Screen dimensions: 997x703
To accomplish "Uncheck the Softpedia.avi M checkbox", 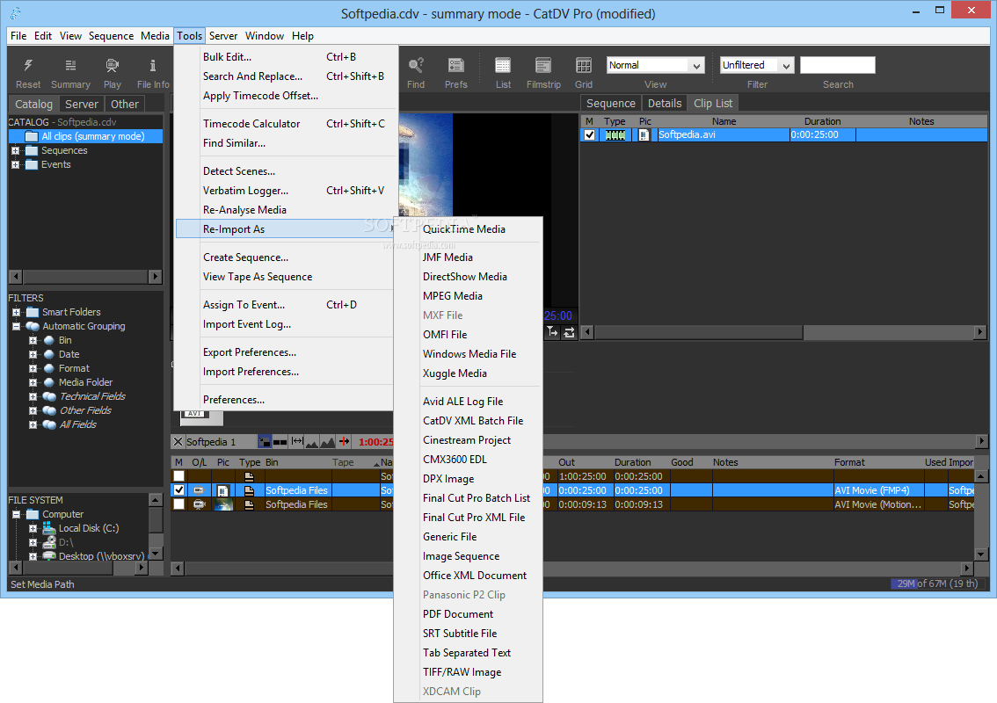I will click(589, 134).
